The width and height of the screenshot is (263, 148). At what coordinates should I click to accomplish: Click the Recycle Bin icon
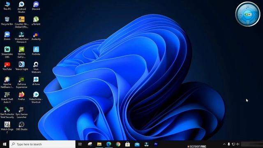(x=7, y=21)
